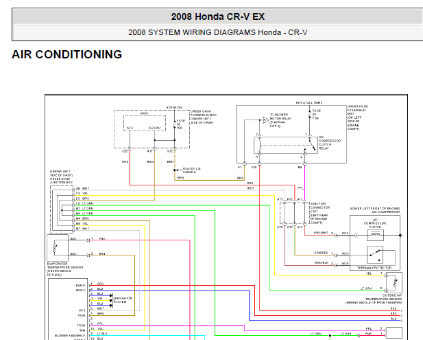423x340 pixels.
Task: Click the 'M7 WHT' junction box terminal
Action: tap(82, 229)
